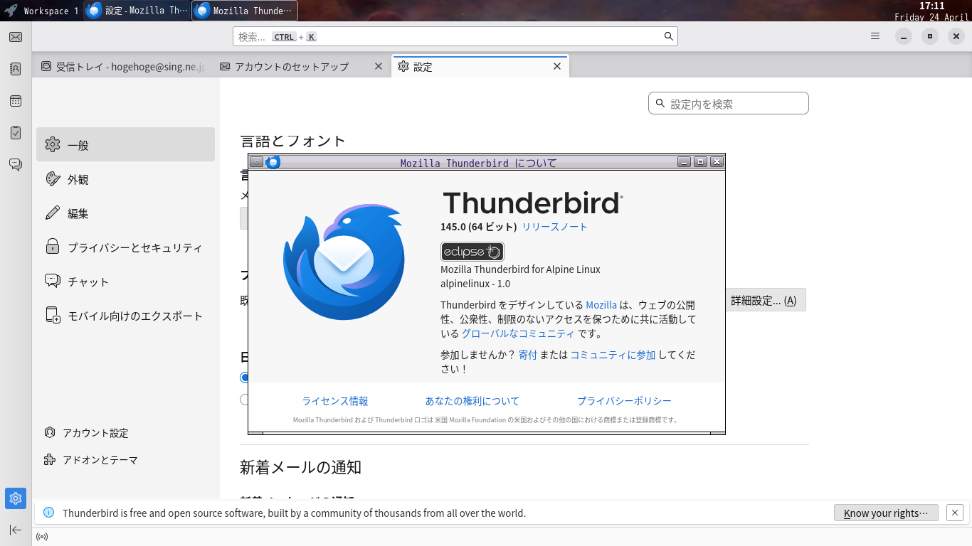Open the Calendar space icon

pyautogui.click(x=16, y=101)
